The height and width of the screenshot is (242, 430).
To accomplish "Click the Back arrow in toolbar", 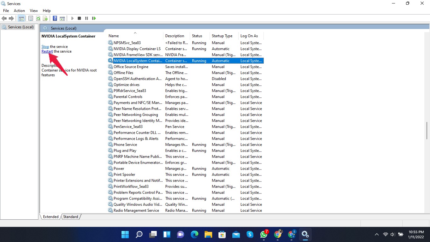I will click(x=4, y=19).
